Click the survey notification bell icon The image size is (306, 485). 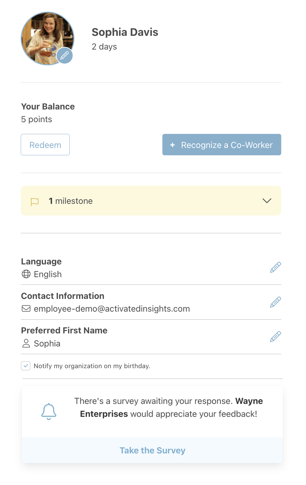(x=49, y=411)
